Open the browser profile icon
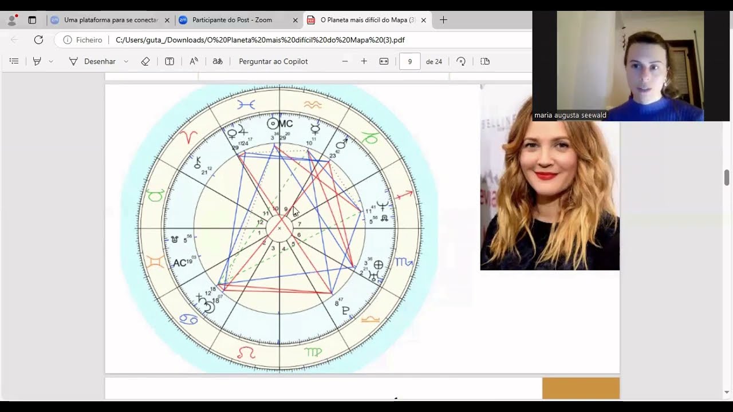 coord(12,20)
